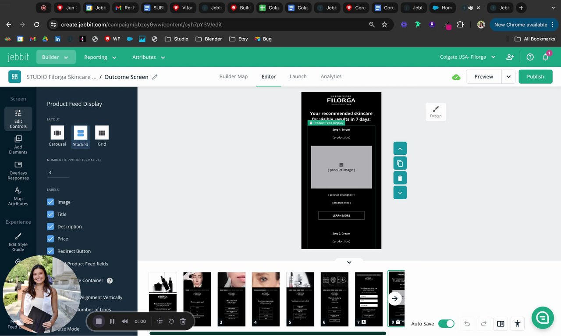561x336 pixels.
Task: Stop the screen recording
Action: coord(99,321)
